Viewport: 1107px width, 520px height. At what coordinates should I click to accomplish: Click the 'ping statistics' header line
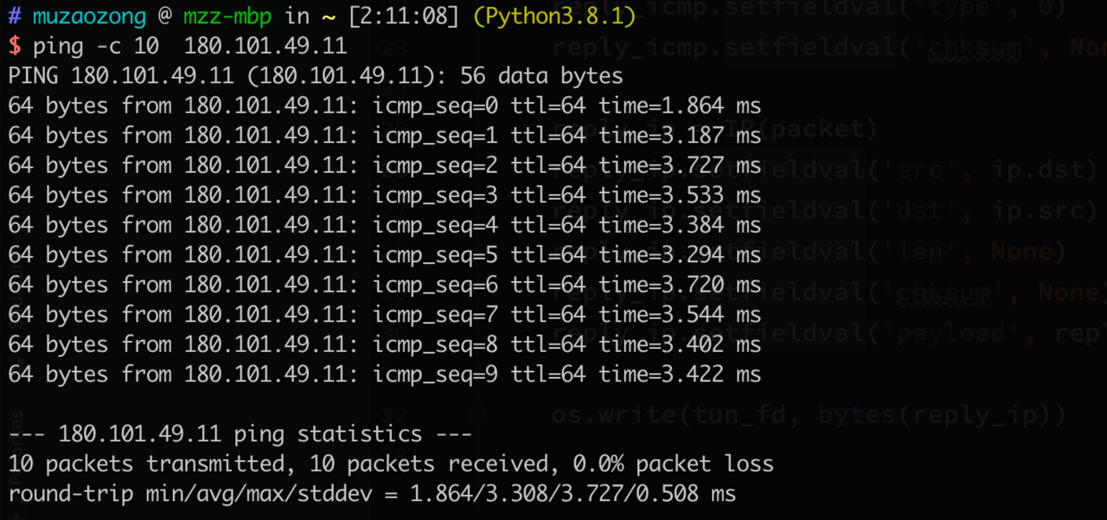[x=240, y=434]
